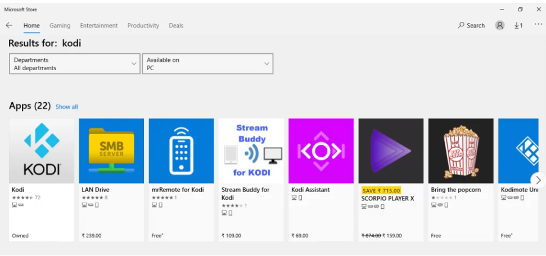Click the Show all apps link
The height and width of the screenshot is (256, 546).
pos(67,107)
